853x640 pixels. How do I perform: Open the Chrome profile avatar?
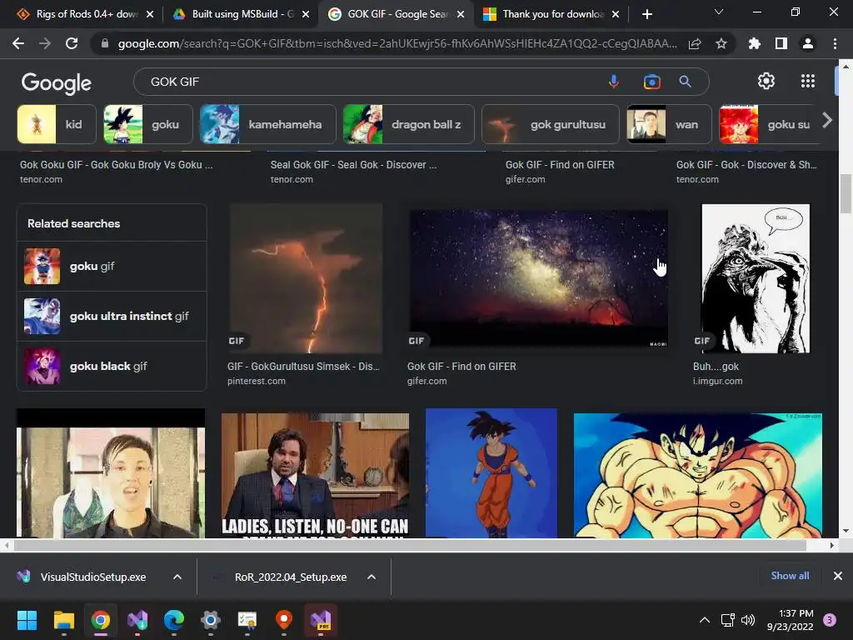(808, 43)
